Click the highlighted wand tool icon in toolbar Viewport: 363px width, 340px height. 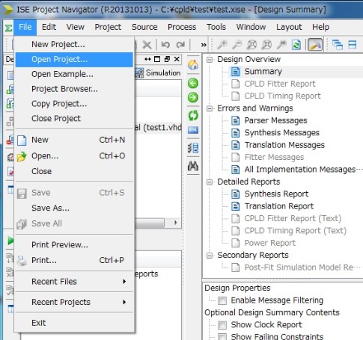[x=315, y=45]
